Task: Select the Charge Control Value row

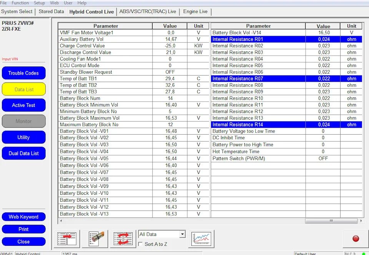Action: coord(133,46)
